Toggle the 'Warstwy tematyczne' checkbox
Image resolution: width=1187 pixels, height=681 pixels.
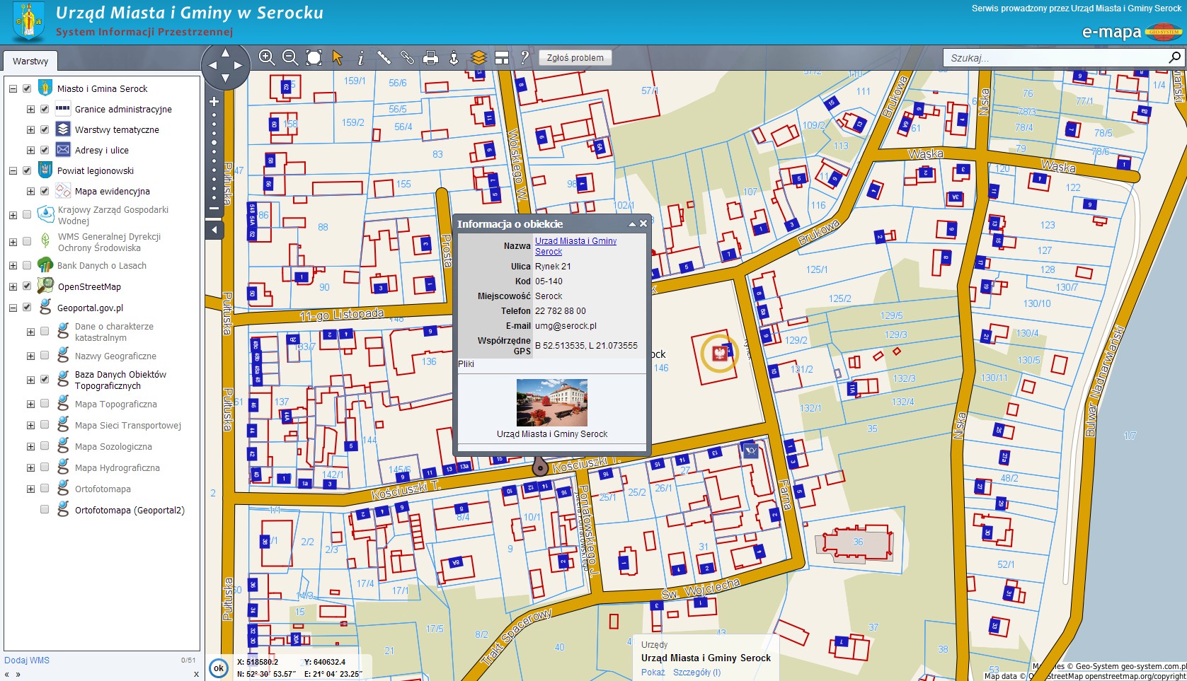pyautogui.click(x=45, y=129)
